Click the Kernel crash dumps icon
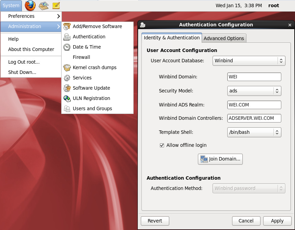The image size is (295, 230). [x=67, y=68]
